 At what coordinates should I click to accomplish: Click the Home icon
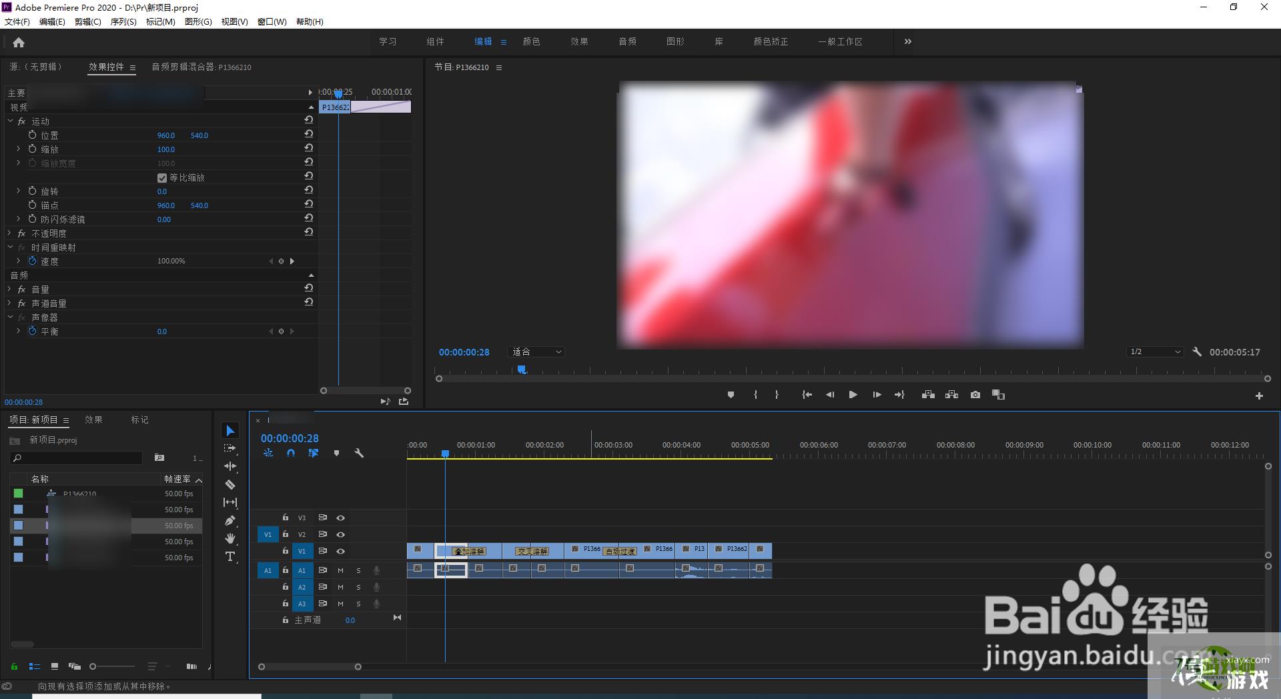(19, 43)
